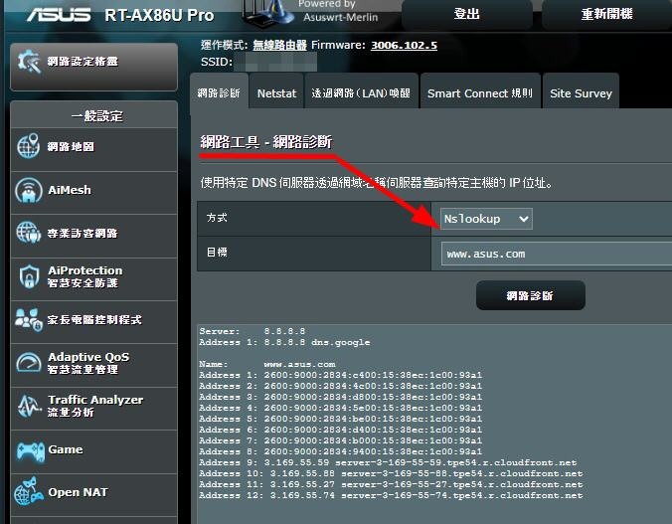Click the blurred SSID value
The width and height of the screenshot is (672, 524).
(275, 63)
